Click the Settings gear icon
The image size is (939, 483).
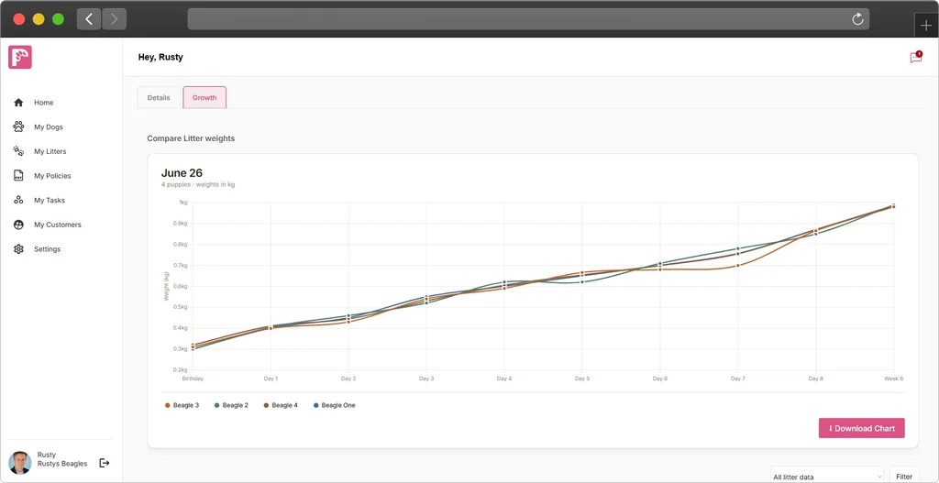point(18,249)
